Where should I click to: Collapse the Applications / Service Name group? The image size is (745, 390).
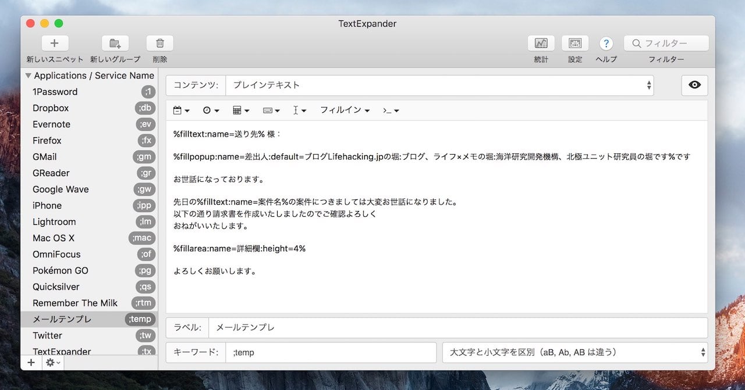click(x=28, y=76)
